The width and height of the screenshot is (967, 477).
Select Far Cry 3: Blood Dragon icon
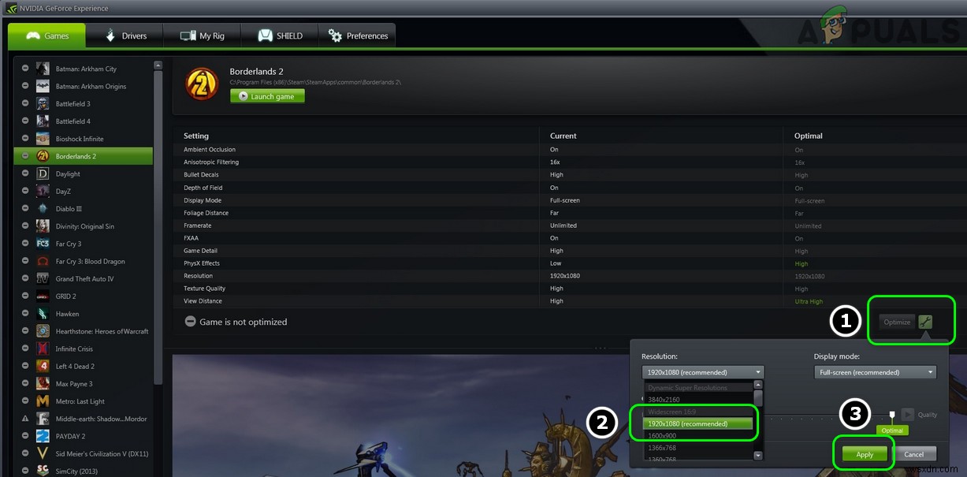[x=43, y=261]
